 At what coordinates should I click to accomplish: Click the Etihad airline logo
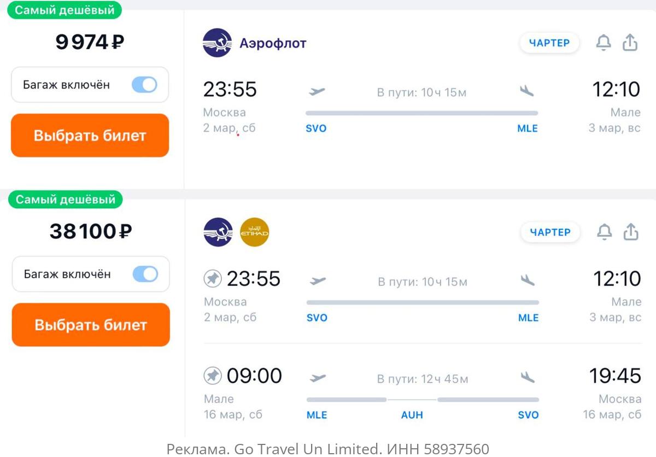(x=254, y=232)
